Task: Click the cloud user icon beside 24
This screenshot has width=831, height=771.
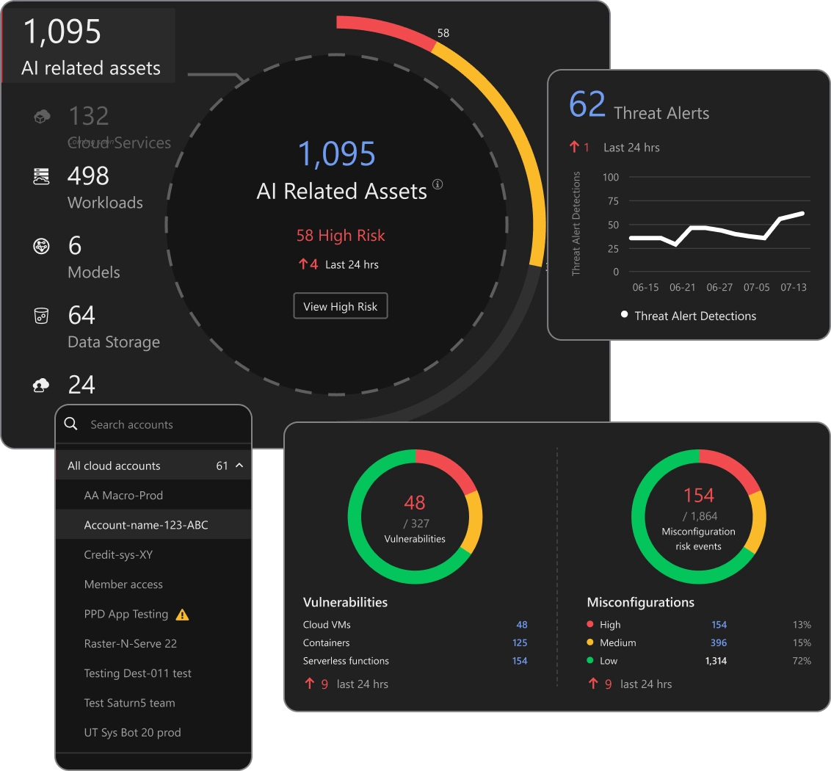Action: click(x=42, y=385)
